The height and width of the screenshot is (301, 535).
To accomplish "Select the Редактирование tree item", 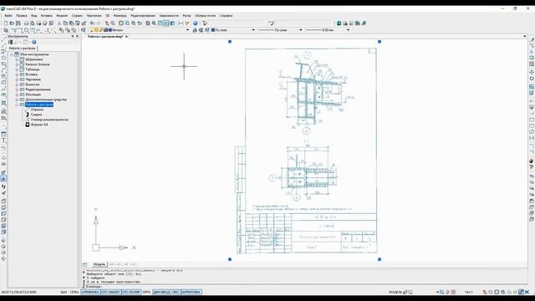I will click(x=38, y=89).
